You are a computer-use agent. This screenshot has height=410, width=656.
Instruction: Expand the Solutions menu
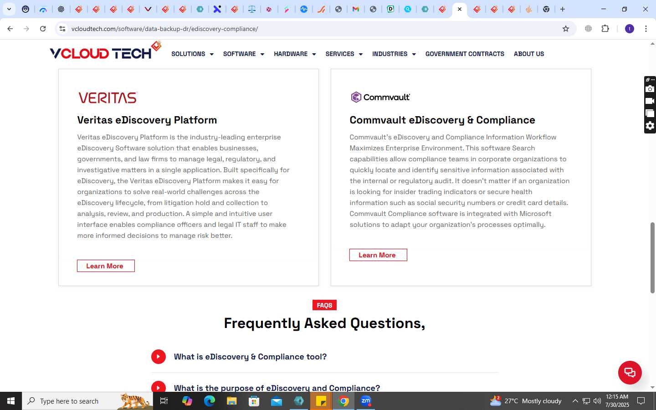tap(192, 54)
